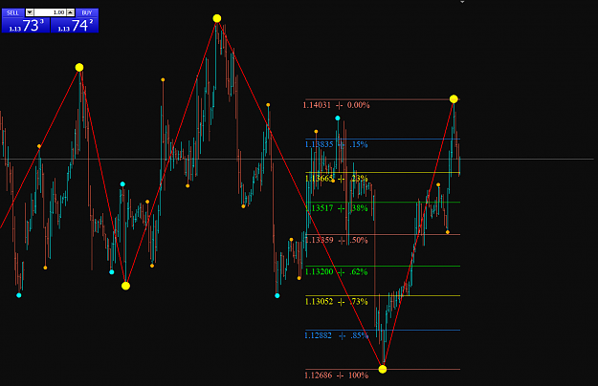The image size is (598, 386).
Task: Select the 1.13835 .15% Fibonacci label
Action: pyautogui.click(x=336, y=144)
